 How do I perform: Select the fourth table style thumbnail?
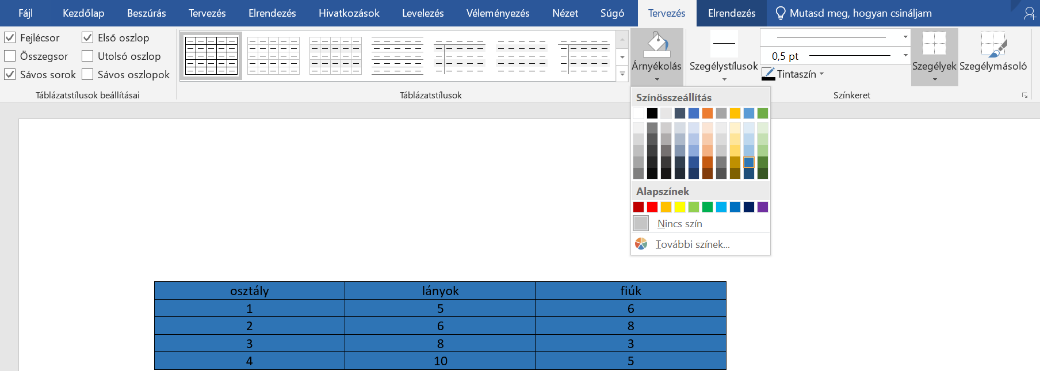(x=397, y=56)
